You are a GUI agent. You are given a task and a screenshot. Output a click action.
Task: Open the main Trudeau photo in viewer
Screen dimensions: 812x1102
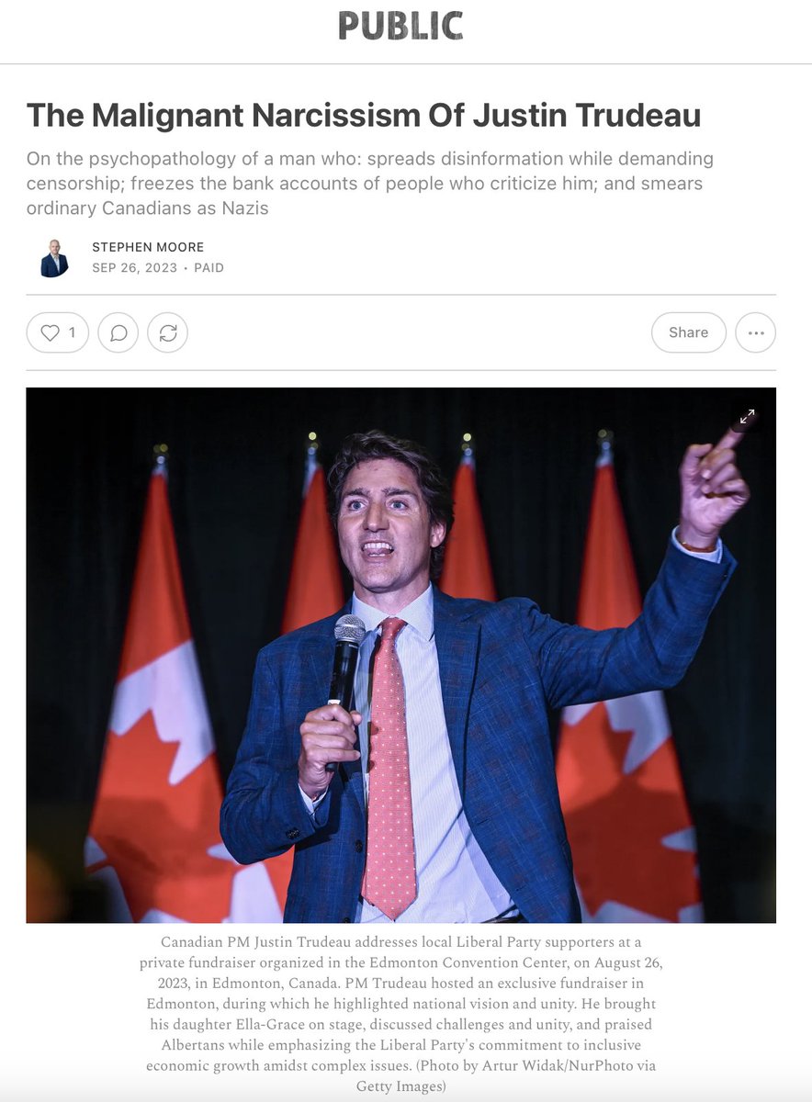point(400,655)
